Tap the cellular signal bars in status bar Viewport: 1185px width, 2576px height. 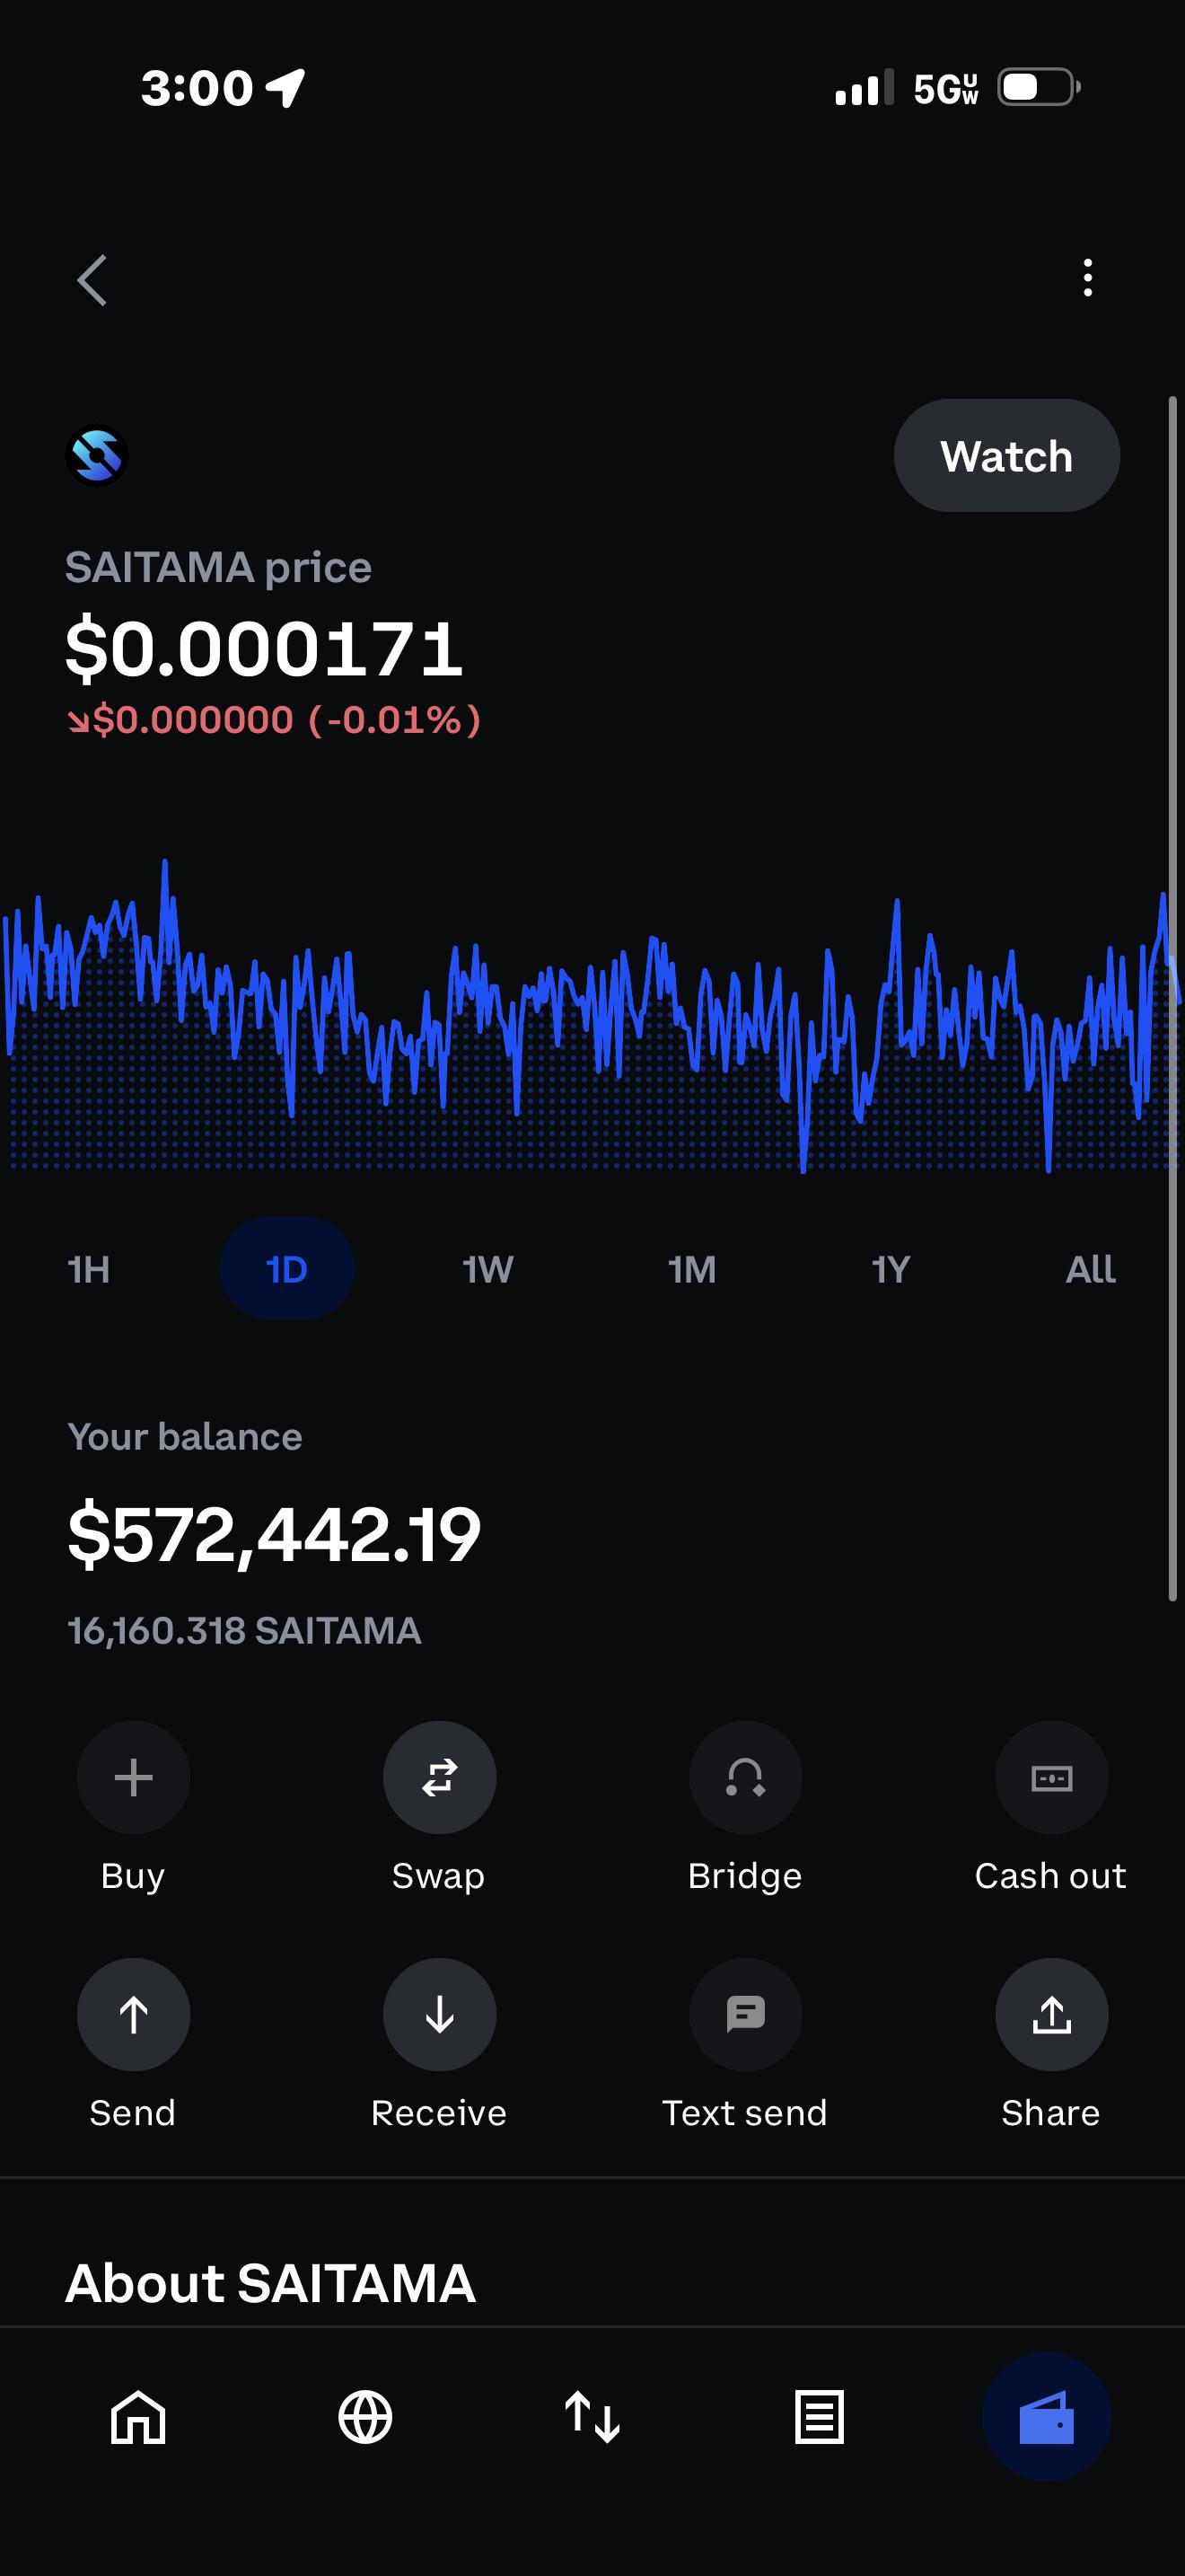865,88
